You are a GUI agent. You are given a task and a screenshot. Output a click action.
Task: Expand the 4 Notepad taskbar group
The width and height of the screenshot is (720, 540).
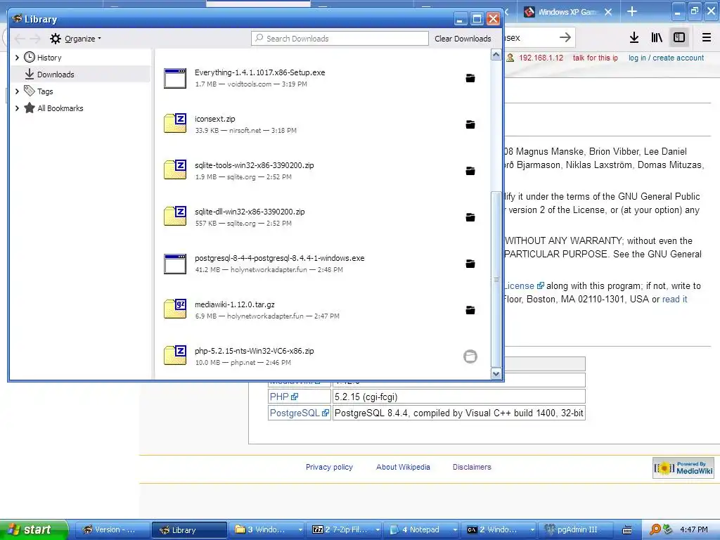point(455,530)
